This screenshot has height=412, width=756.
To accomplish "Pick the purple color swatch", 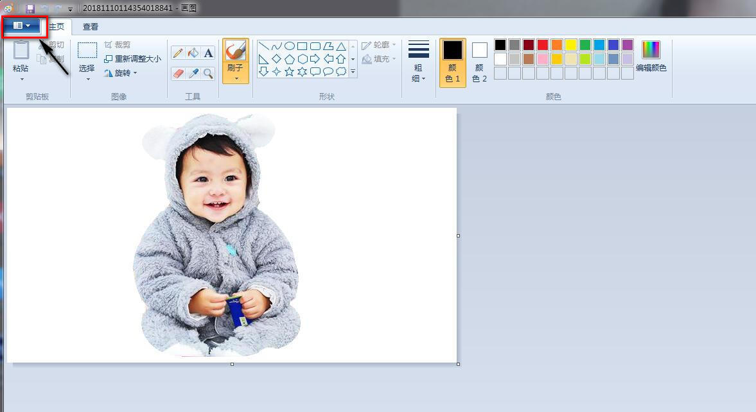I will [628, 45].
